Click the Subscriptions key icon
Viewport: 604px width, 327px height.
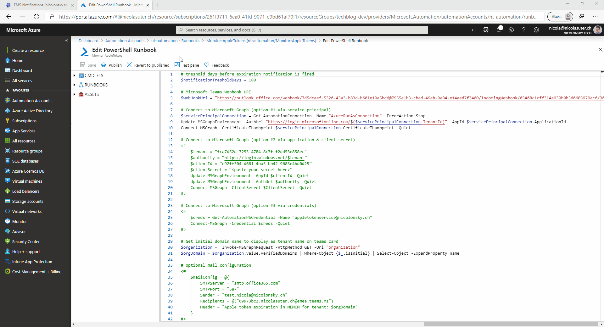pyautogui.click(x=8, y=121)
